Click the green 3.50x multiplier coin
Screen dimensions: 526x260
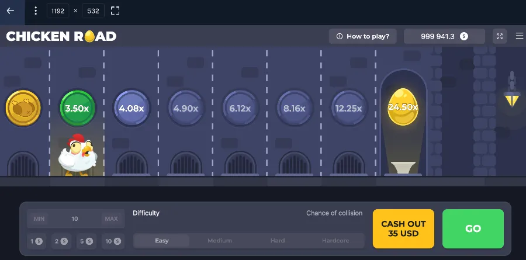[77, 108]
